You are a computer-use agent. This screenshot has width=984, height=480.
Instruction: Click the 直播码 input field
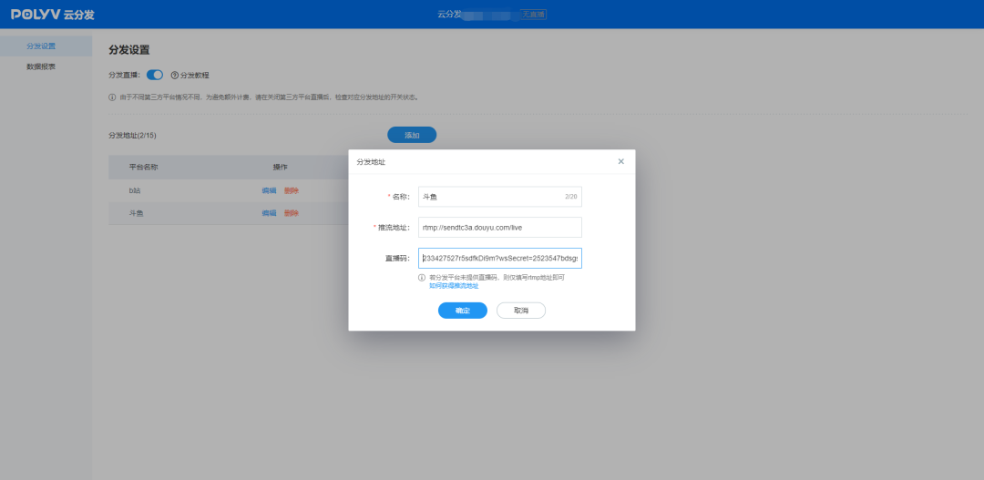point(499,258)
